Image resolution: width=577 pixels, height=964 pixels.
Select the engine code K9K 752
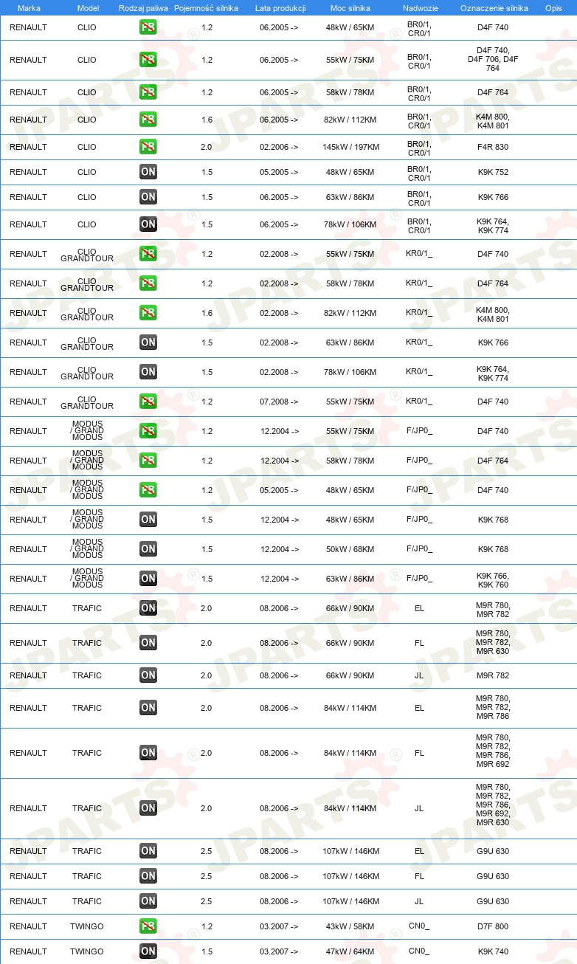click(493, 172)
